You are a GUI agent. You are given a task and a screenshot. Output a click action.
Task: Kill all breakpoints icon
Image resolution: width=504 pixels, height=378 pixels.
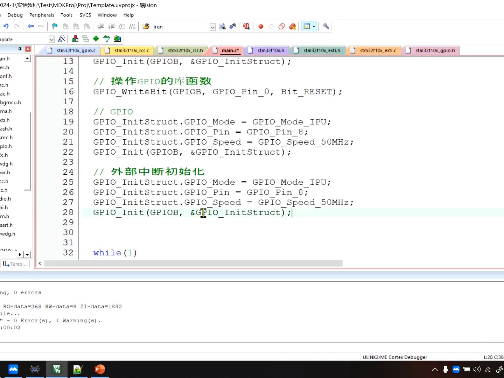click(293, 27)
